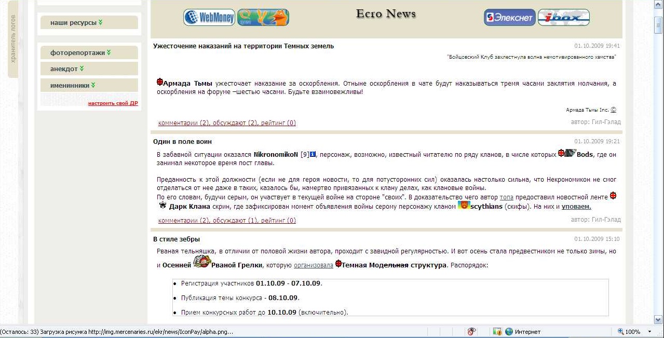The height and width of the screenshot is (338, 664).
Task: Click the clan icon before Армада Тьмы
Action: (x=160, y=82)
